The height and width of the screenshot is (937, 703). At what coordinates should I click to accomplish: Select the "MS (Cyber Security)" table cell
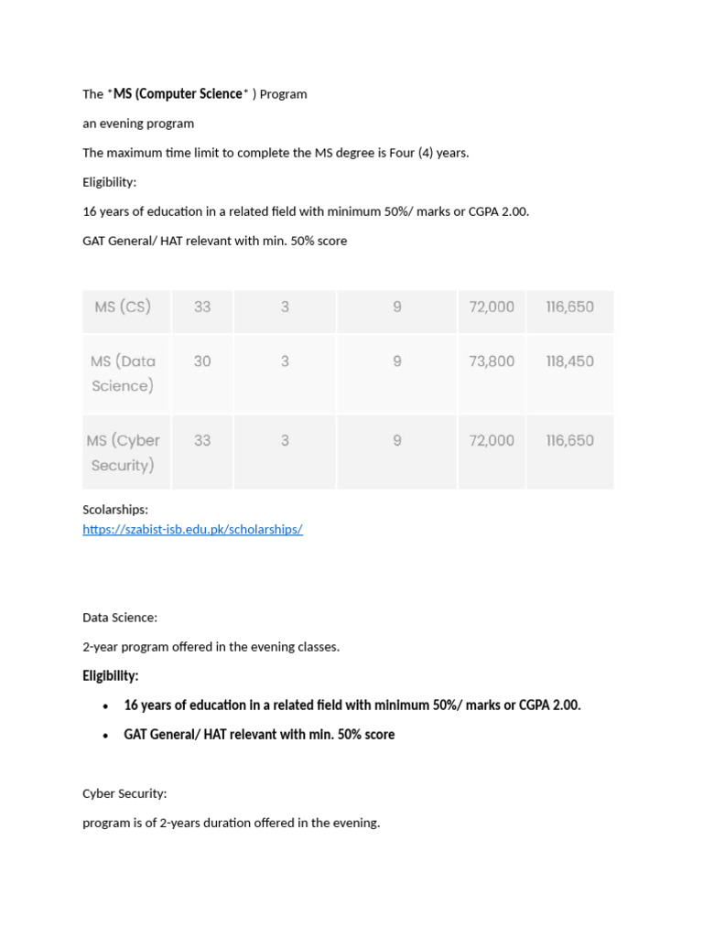point(123,452)
